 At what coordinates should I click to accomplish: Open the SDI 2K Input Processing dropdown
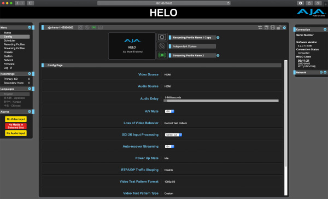(173, 134)
